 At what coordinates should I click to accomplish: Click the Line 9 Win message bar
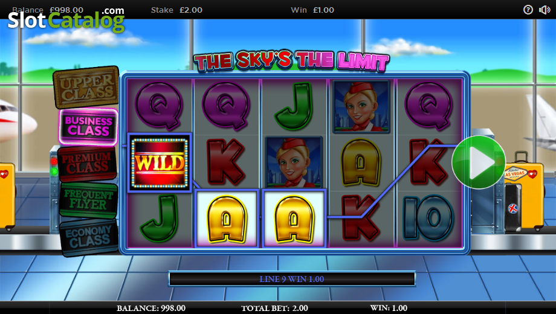(292, 279)
